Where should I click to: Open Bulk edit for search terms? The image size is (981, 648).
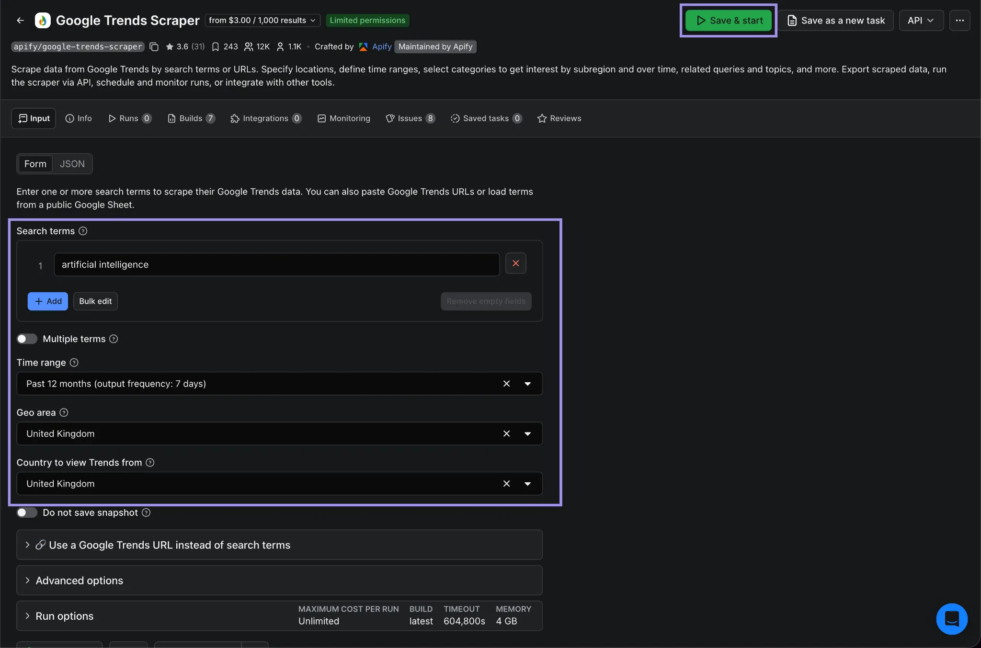click(95, 301)
